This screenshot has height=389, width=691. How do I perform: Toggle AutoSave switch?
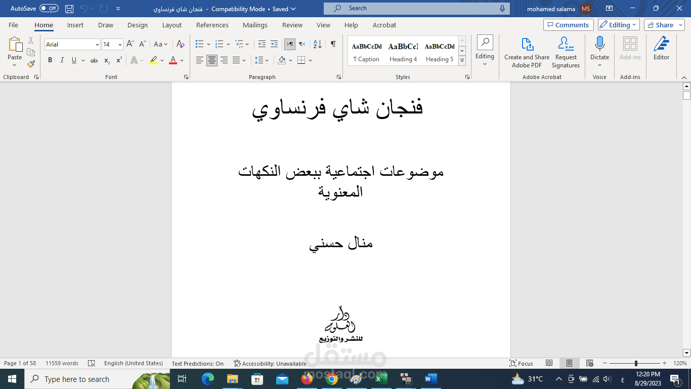coord(49,9)
